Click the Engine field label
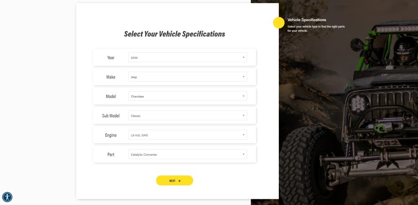This screenshot has height=205, width=418. pyautogui.click(x=111, y=135)
